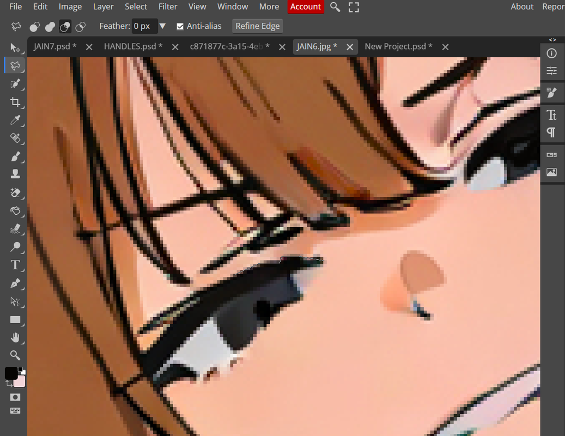565x436 pixels.
Task: Click the pink background color swatch
Action: pyautogui.click(x=20, y=382)
